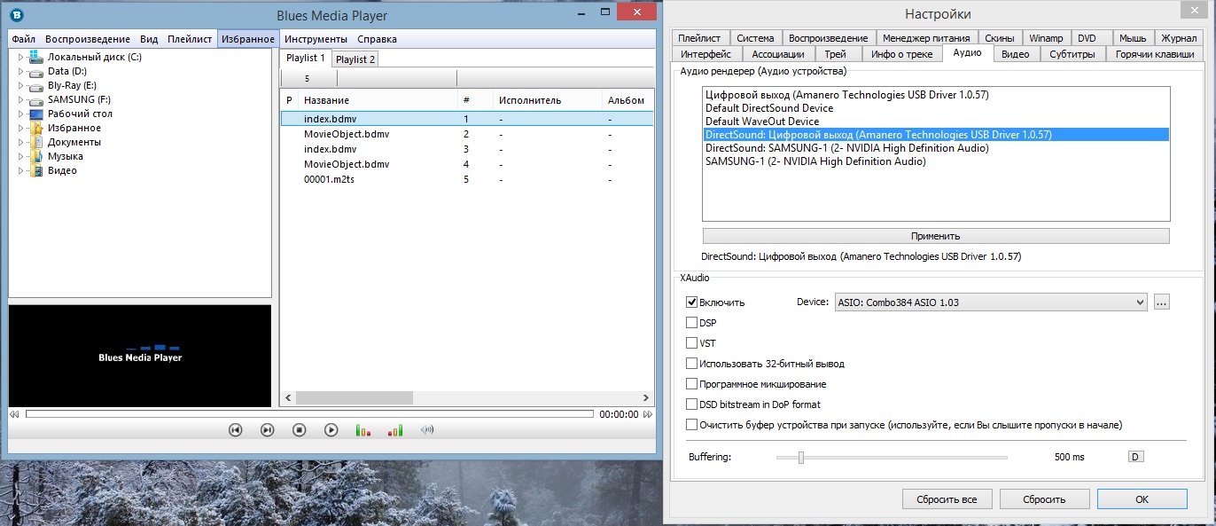
Task: Expand the Избранное tree node
Action: click(x=20, y=128)
